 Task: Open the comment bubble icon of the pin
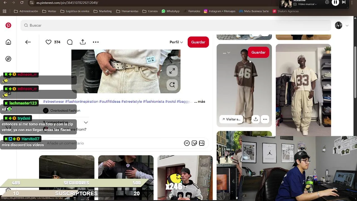click(70, 42)
